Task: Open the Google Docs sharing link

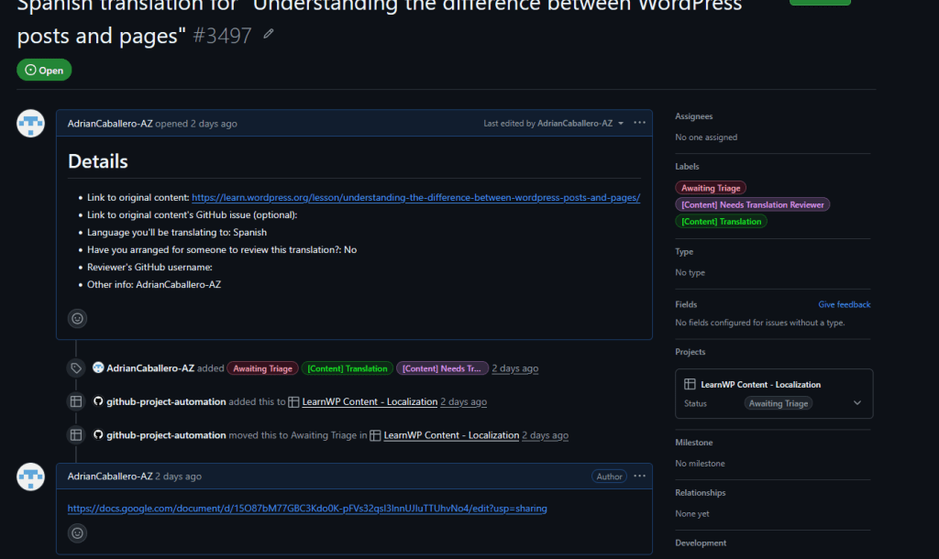Action: coord(307,508)
